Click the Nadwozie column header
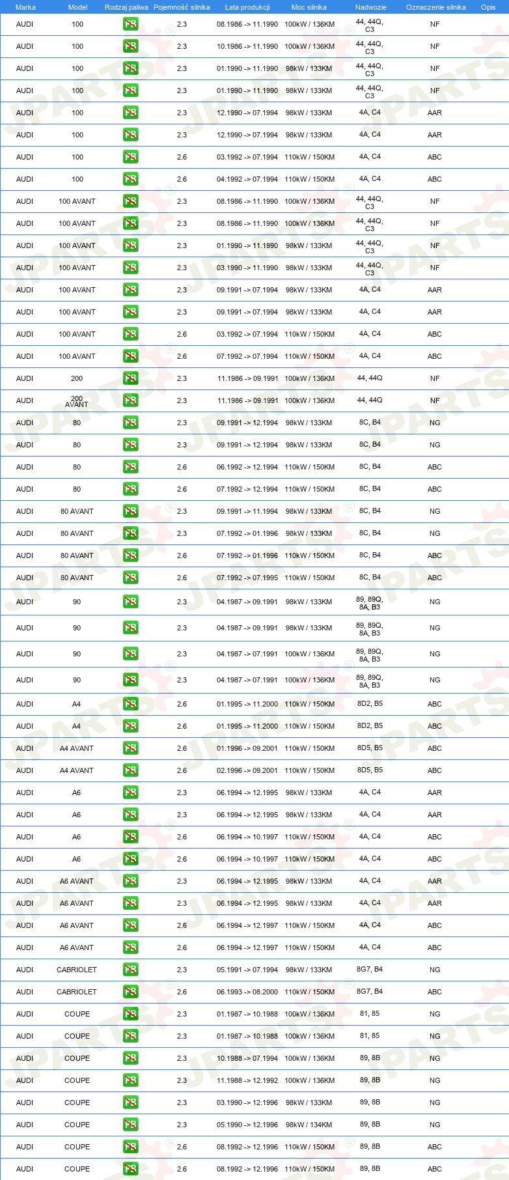Viewport: 509px width, 1180px height. click(x=371, y=7)
